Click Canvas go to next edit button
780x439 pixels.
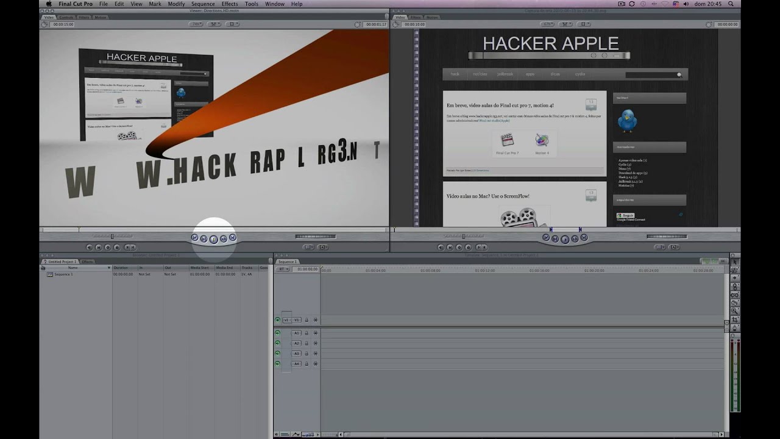click(x=584, y=237)
